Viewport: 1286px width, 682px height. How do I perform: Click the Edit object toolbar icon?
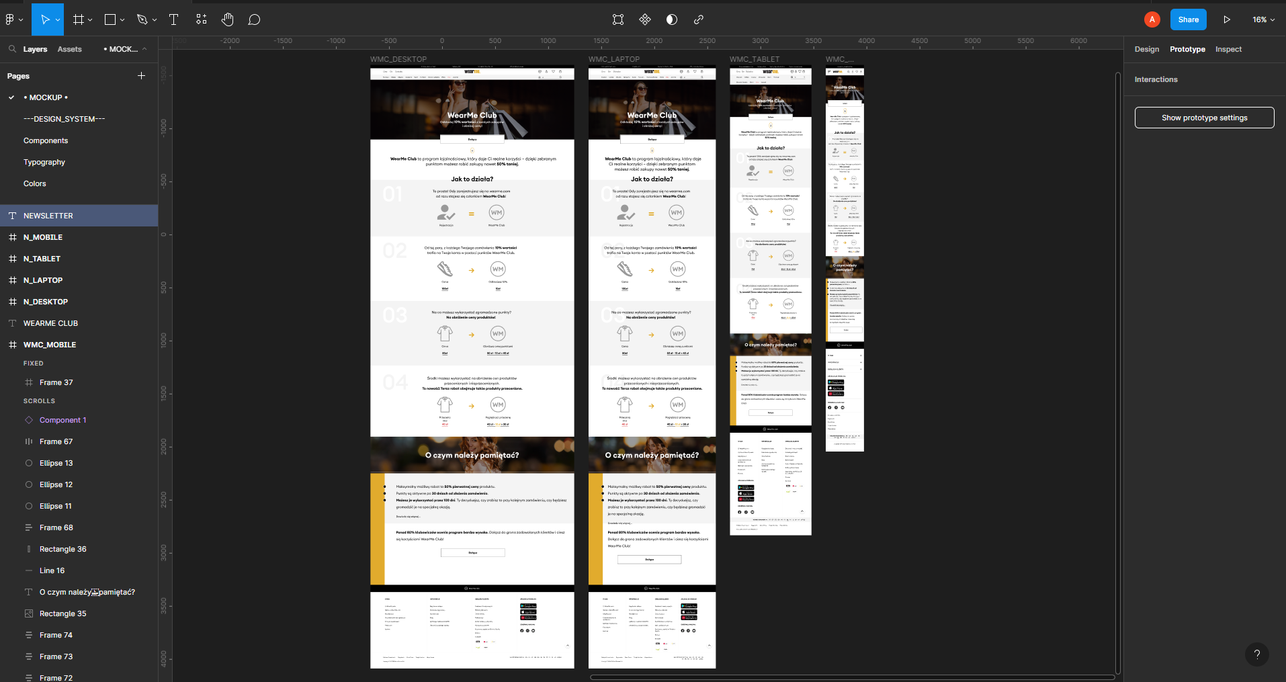[618, 19]
